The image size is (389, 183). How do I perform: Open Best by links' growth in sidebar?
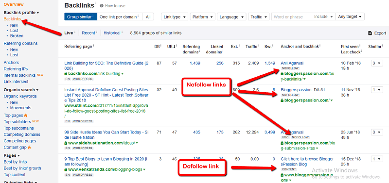(x=22, y=168)
